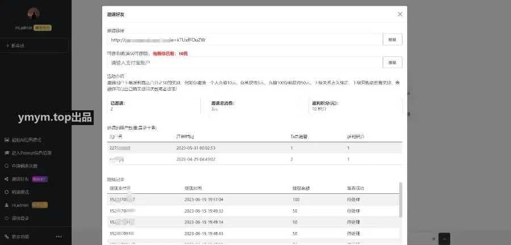511x245 pixels.
Task: Click the send arrow button in the chat area
Action: point(444,239)
